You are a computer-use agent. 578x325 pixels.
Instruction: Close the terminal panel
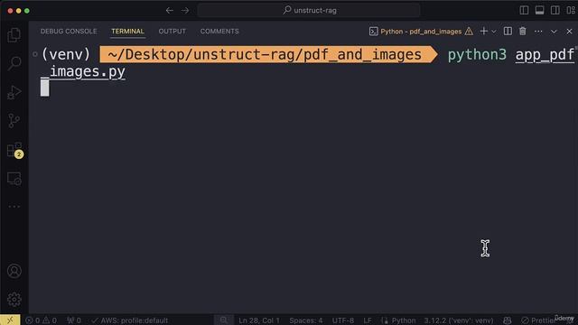569,32
